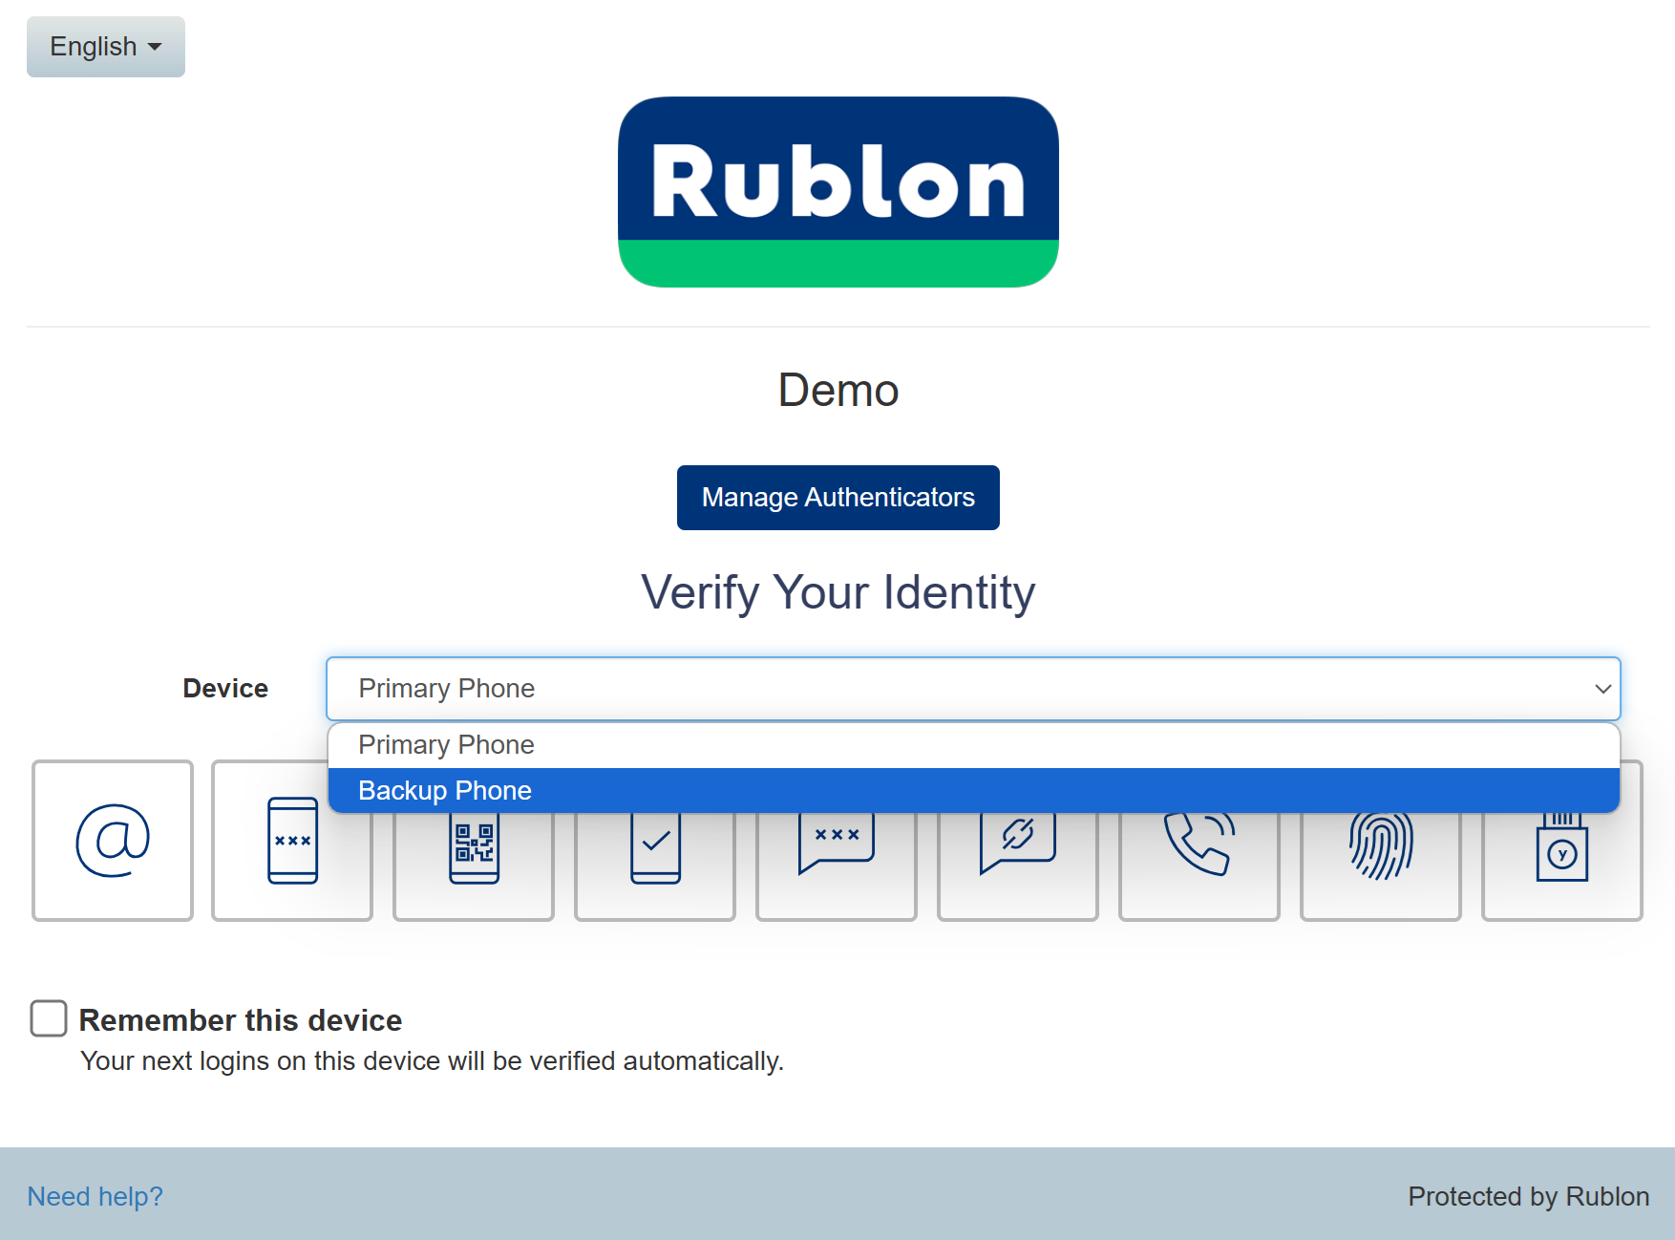Viewport: 1675px width, 1240px height.
Task: Enable the Remember this device checkbox
Action: pyautogui.click(x=49, y=1018)
